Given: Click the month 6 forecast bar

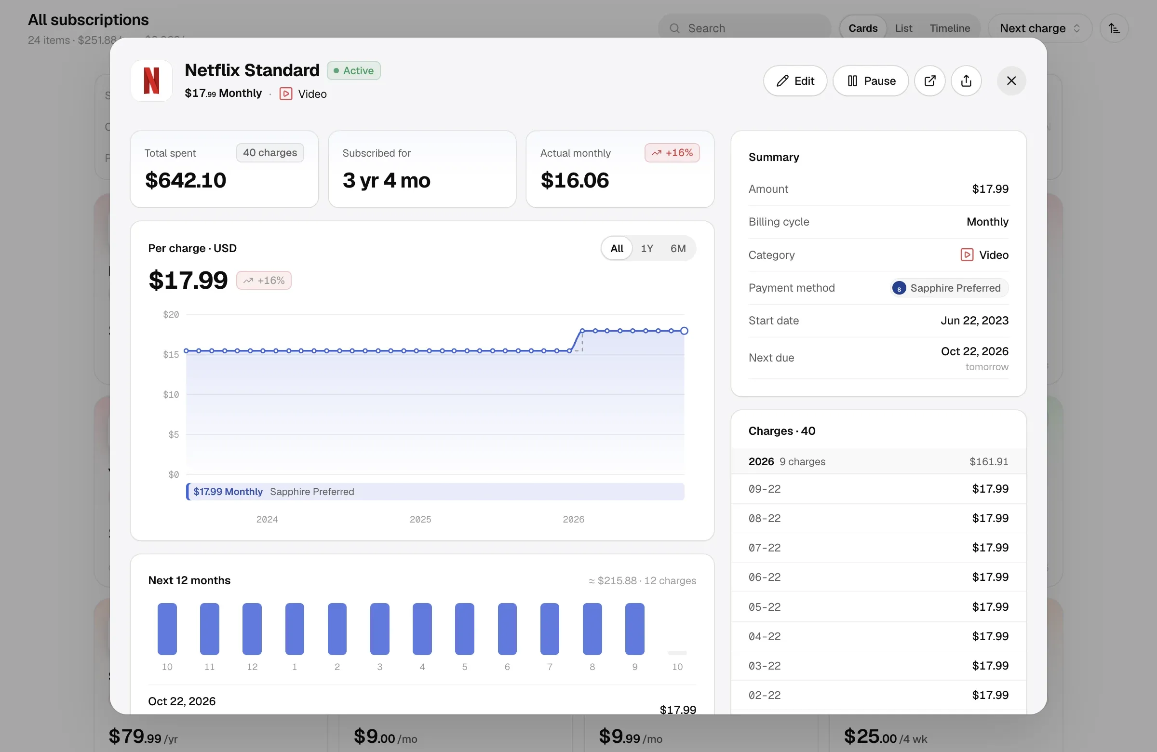Looking at the screenshot, I should coord(507,629).
